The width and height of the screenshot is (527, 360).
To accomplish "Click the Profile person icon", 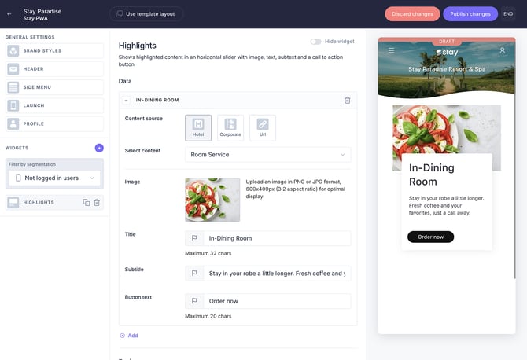I will [13, 124].
